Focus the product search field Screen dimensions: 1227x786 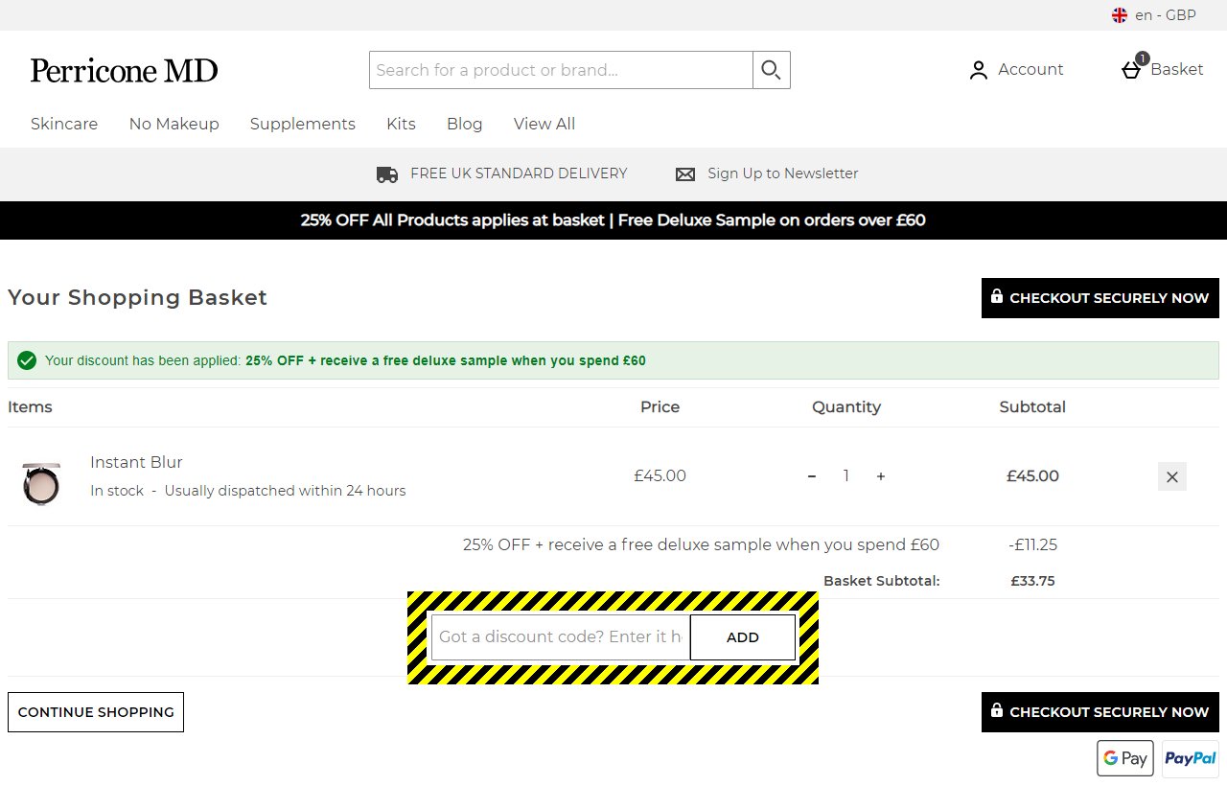pyautogui.click(x=561, y=70)
